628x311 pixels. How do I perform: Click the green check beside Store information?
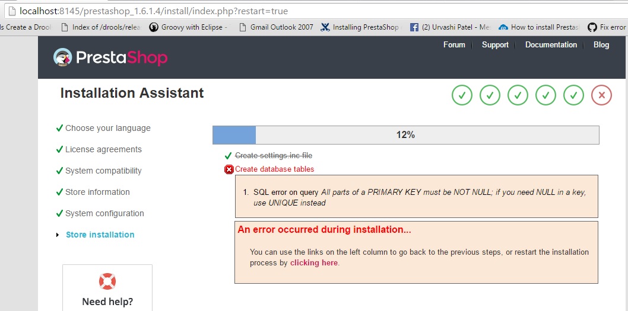(59, 192)
